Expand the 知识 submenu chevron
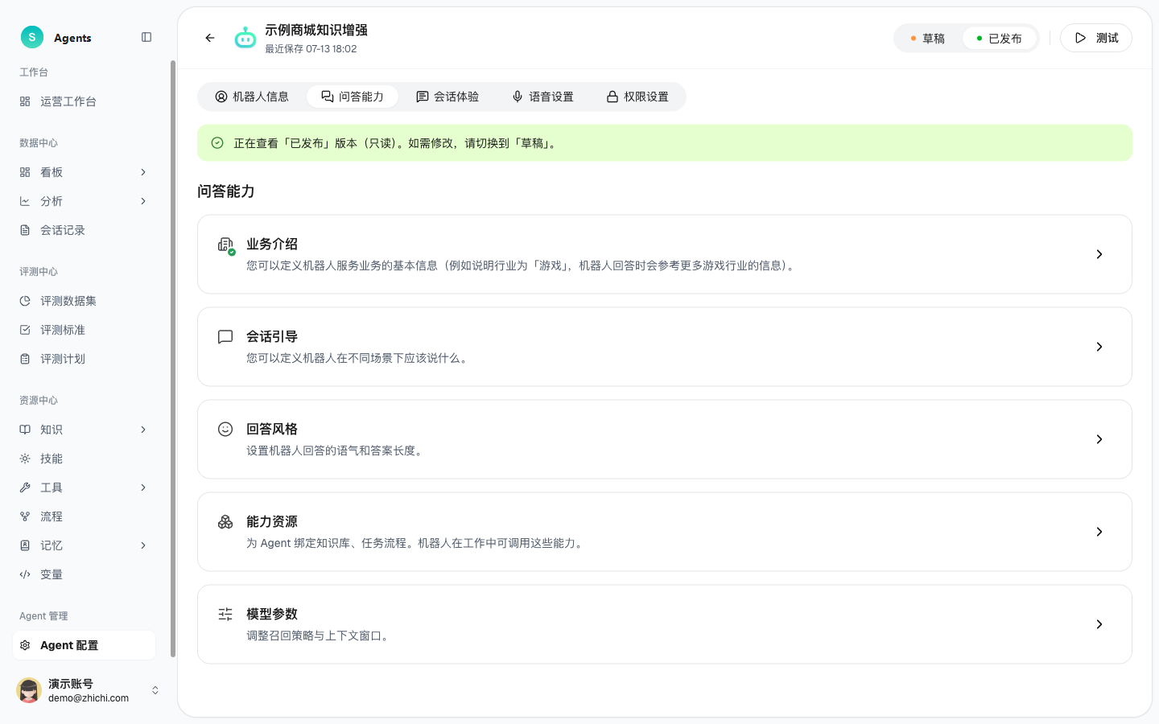This screenshot has width=1159, height=724. coord(143,430)
